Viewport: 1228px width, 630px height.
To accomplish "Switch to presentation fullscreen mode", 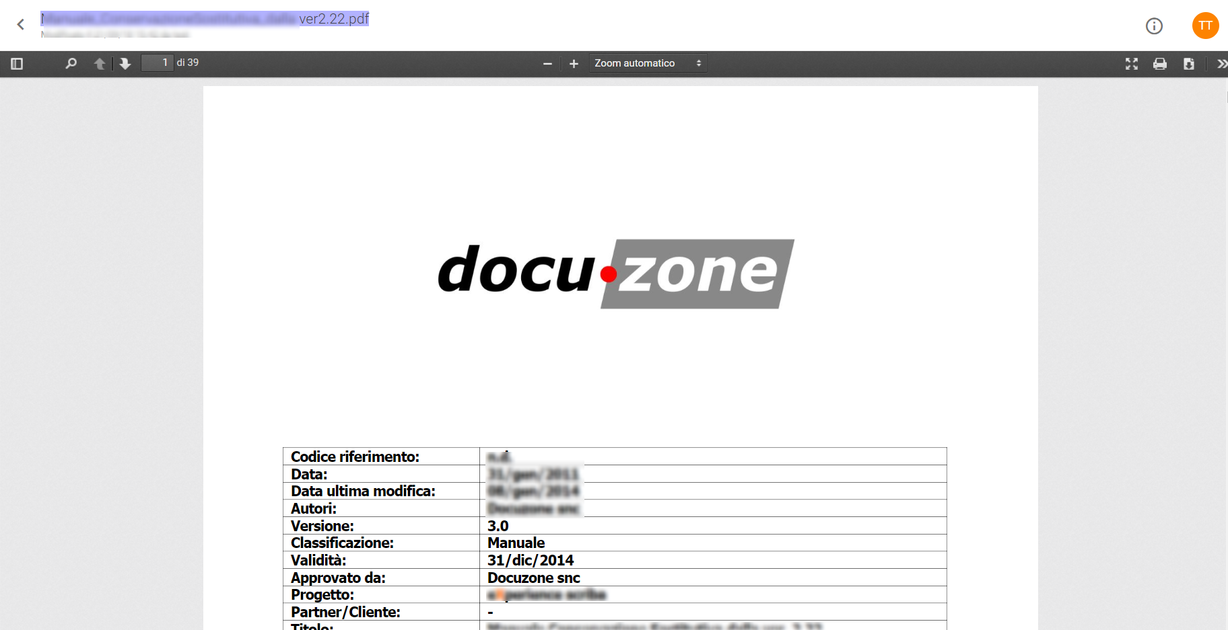I will [x=1132, y=64].
